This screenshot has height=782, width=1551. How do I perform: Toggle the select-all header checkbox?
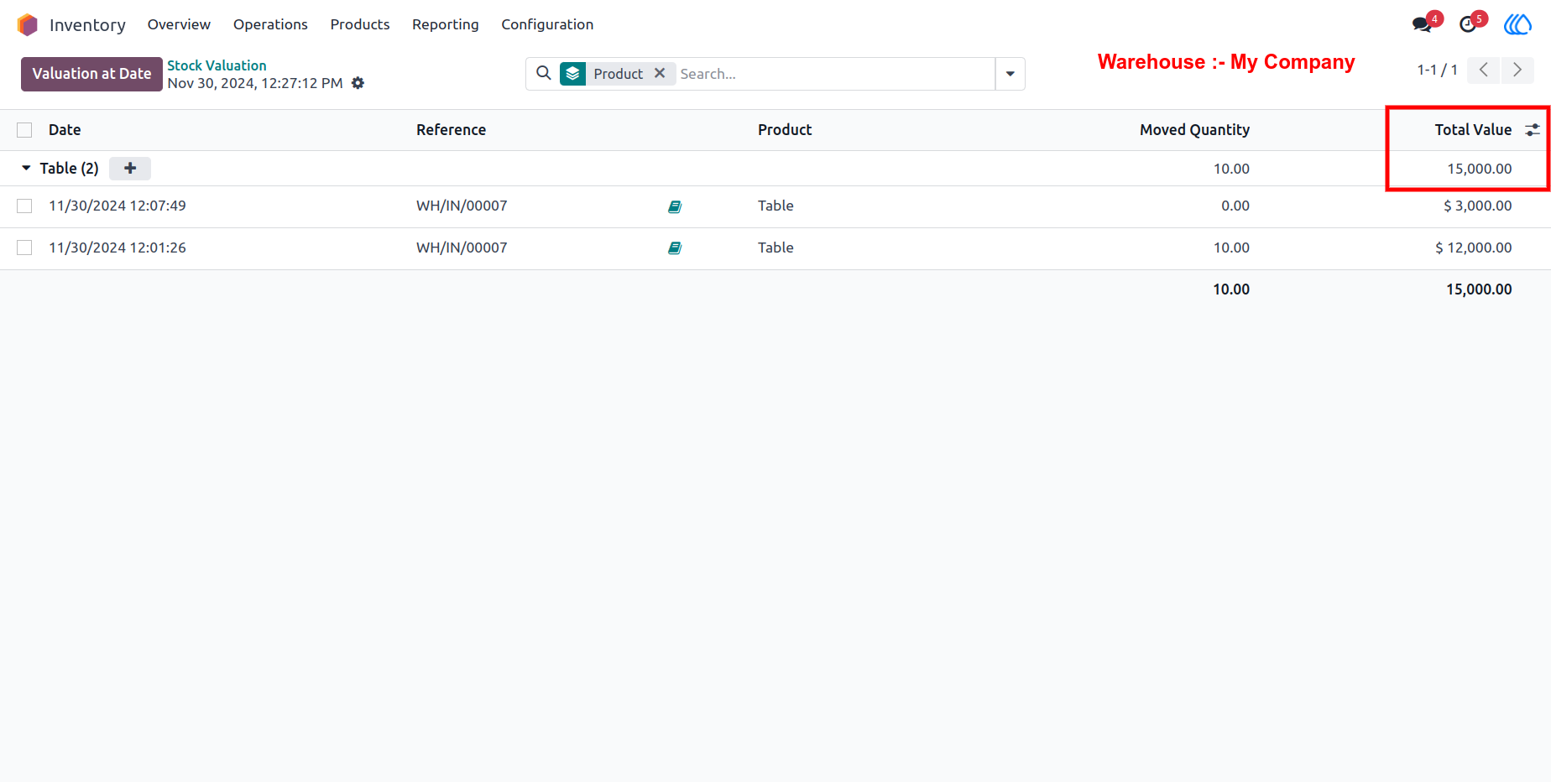point(24,130)
